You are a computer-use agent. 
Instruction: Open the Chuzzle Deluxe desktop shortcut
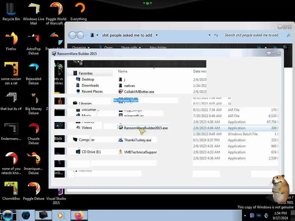33,134
